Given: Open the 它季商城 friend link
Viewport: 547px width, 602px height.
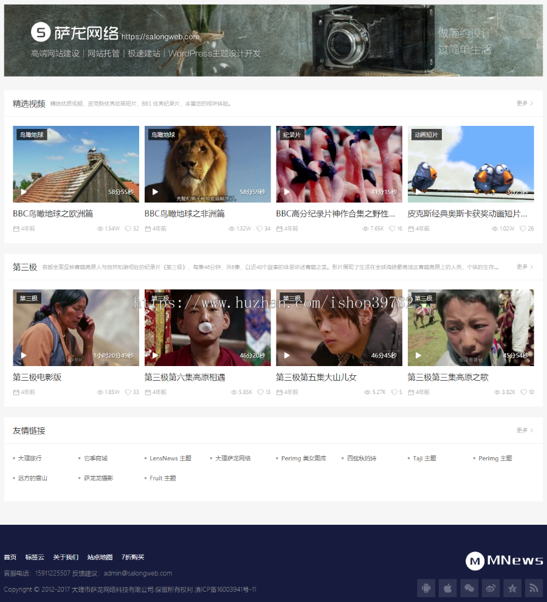Looking at the screenshot, I should [95, 458].
